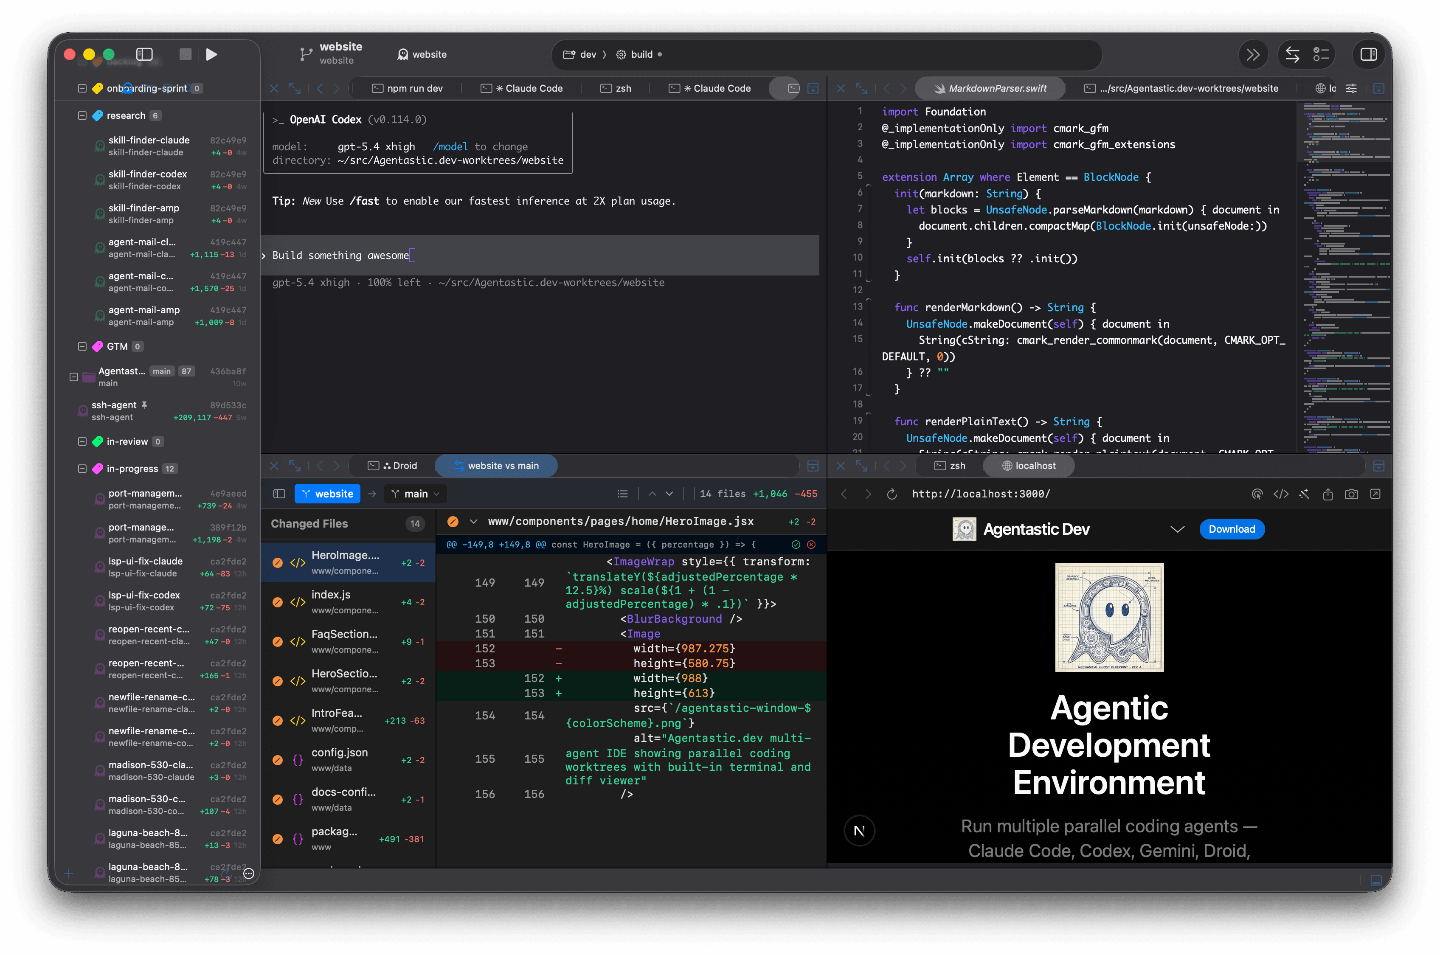This screenshot has width=1440, height=955.
Task: Focus the http://localhost:3000/ address field
Action: 981,494
